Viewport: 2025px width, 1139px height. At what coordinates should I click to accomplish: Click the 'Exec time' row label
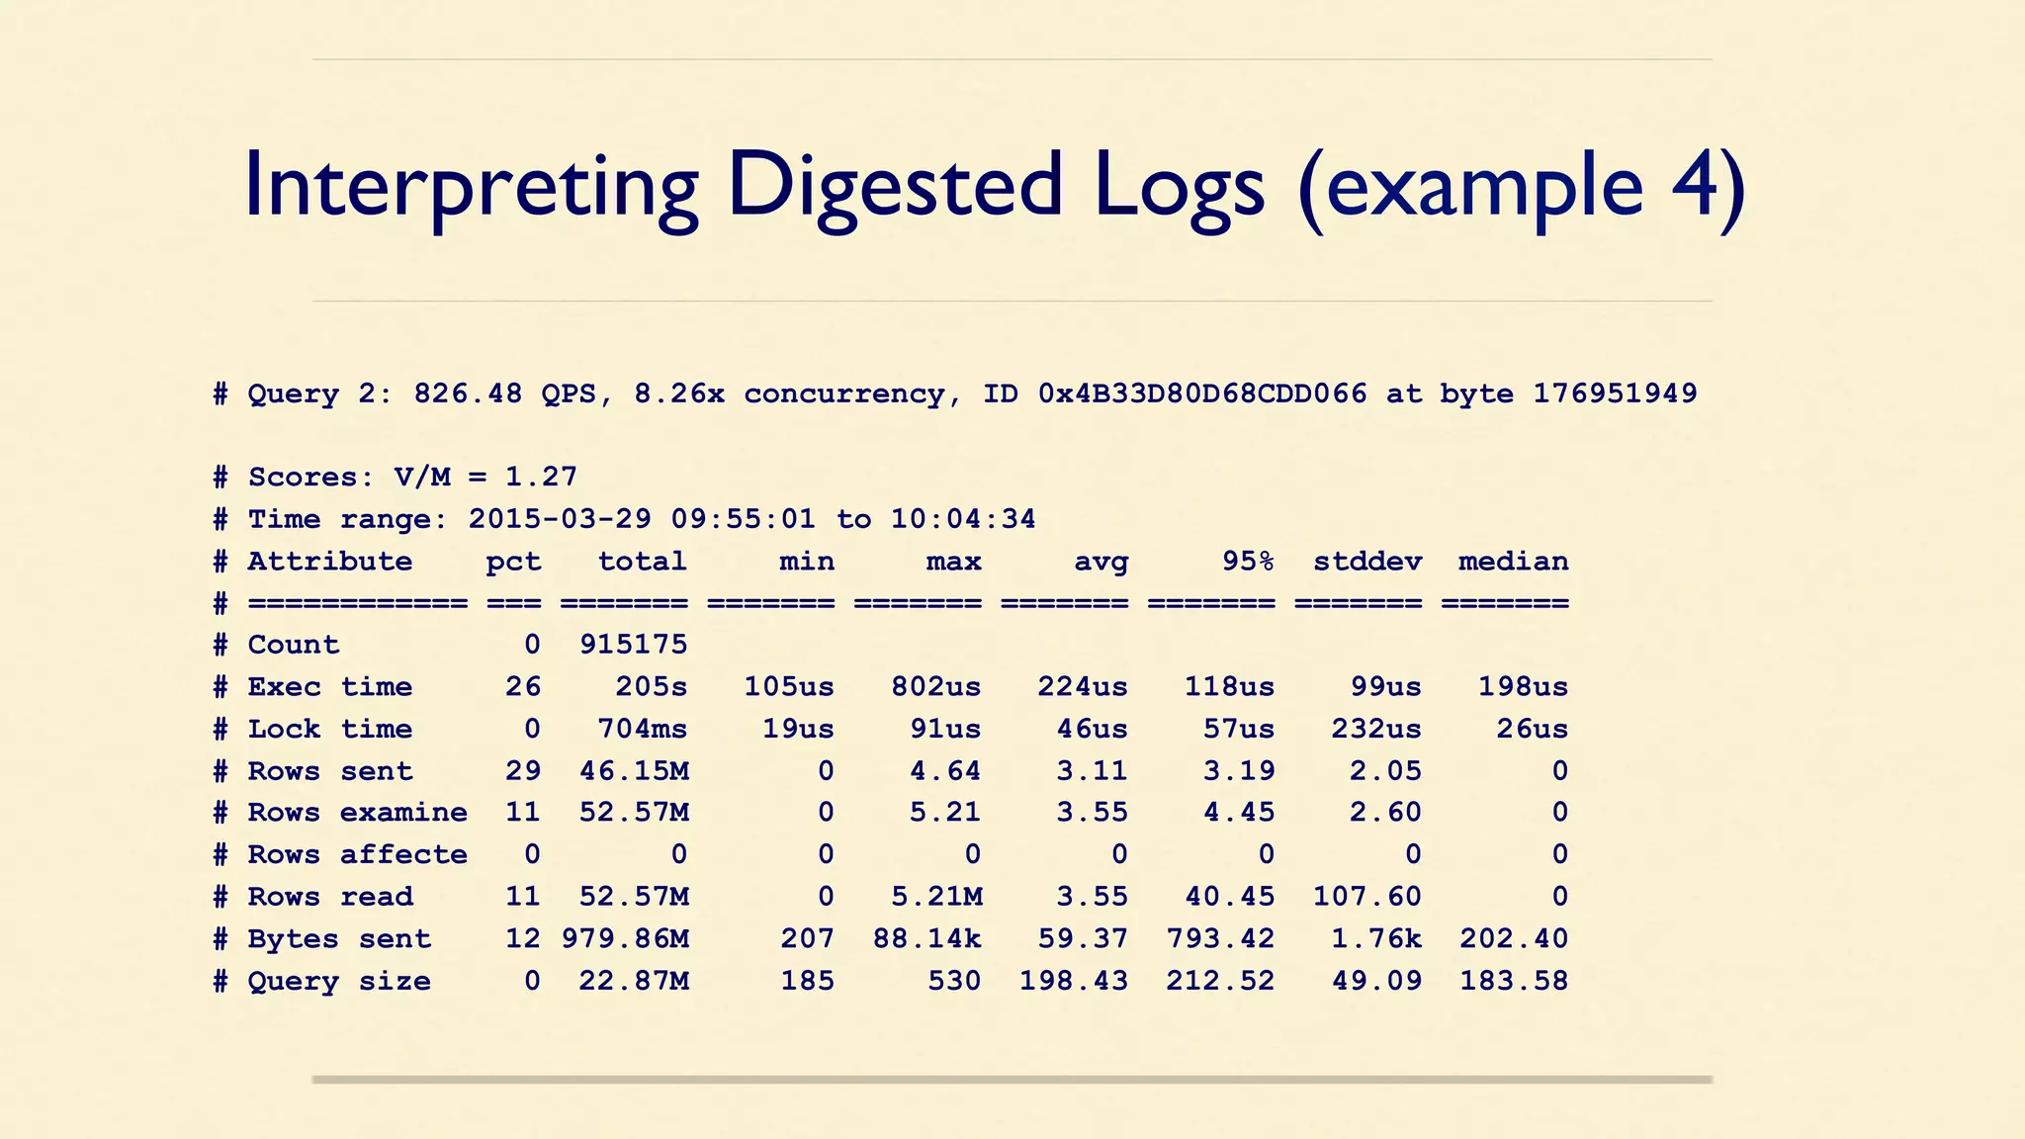coord(329,687)
